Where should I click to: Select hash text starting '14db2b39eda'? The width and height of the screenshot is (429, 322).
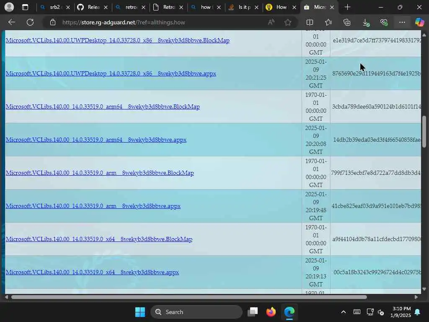tap(377, 140)
